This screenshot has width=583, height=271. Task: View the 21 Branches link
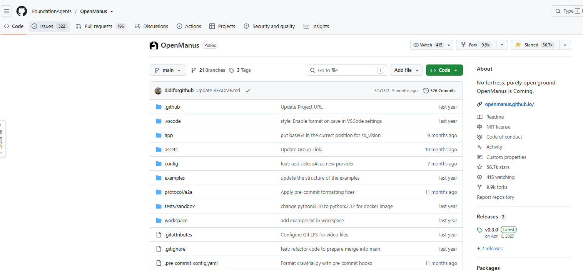(x=208, y=70)
